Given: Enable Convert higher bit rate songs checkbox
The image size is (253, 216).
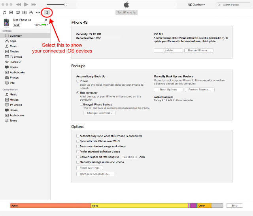Looking at the screenshot, I should point(78,157).
